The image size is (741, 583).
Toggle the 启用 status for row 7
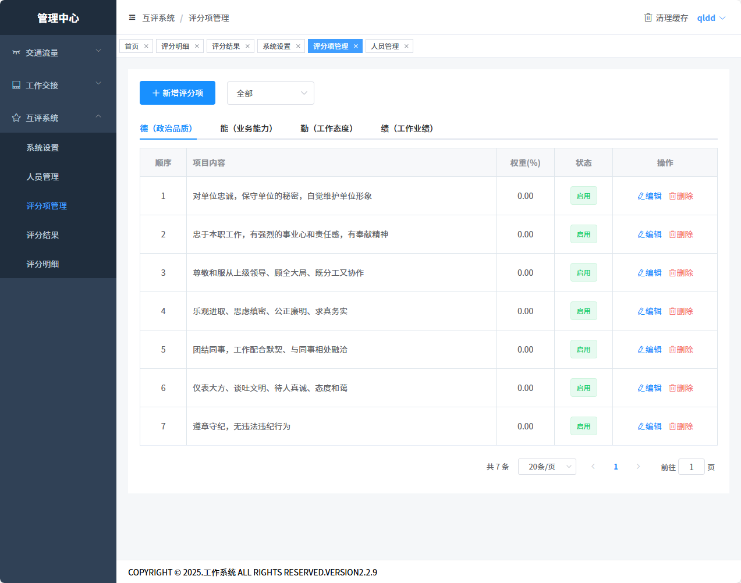tap(583, 426)
